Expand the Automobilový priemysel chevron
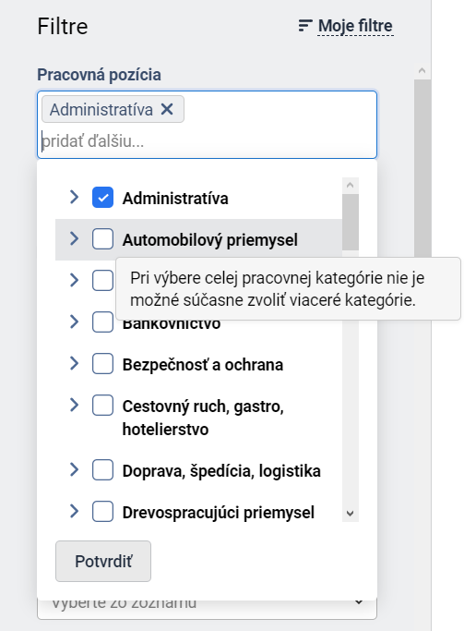The image size is (464, 631). coord(75,238)
